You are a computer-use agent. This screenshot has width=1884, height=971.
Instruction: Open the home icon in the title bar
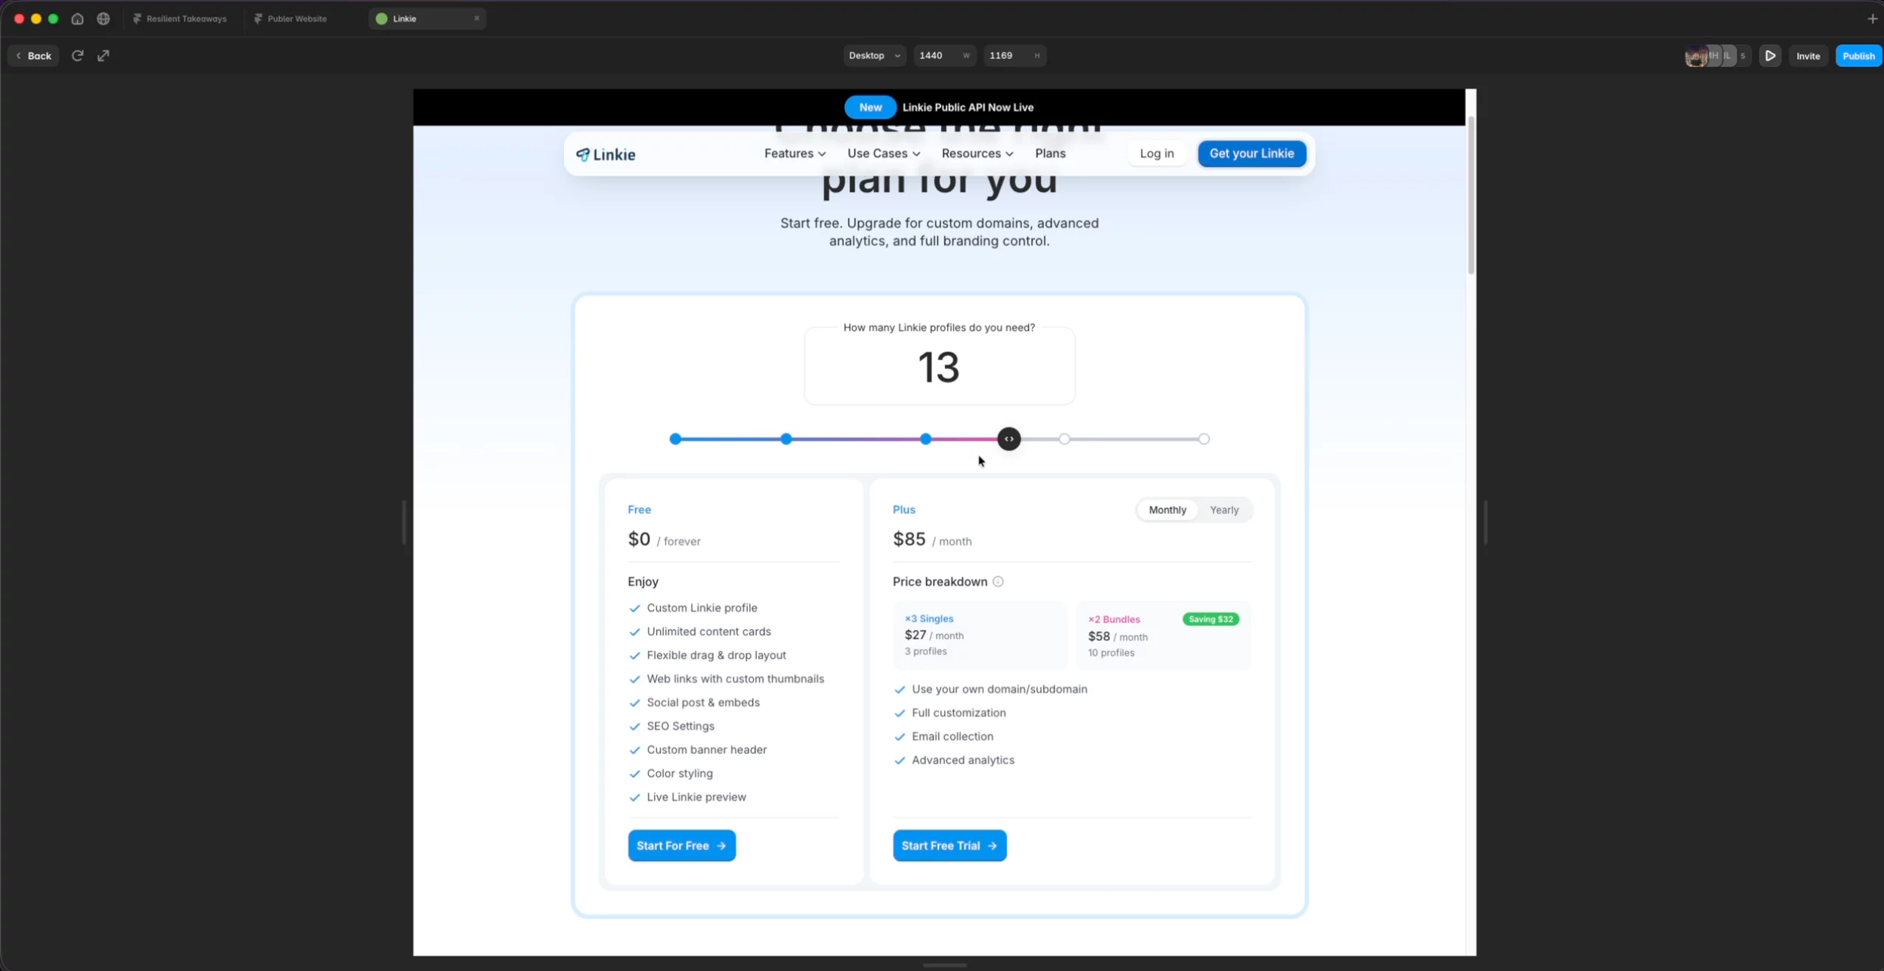point(78,18)
